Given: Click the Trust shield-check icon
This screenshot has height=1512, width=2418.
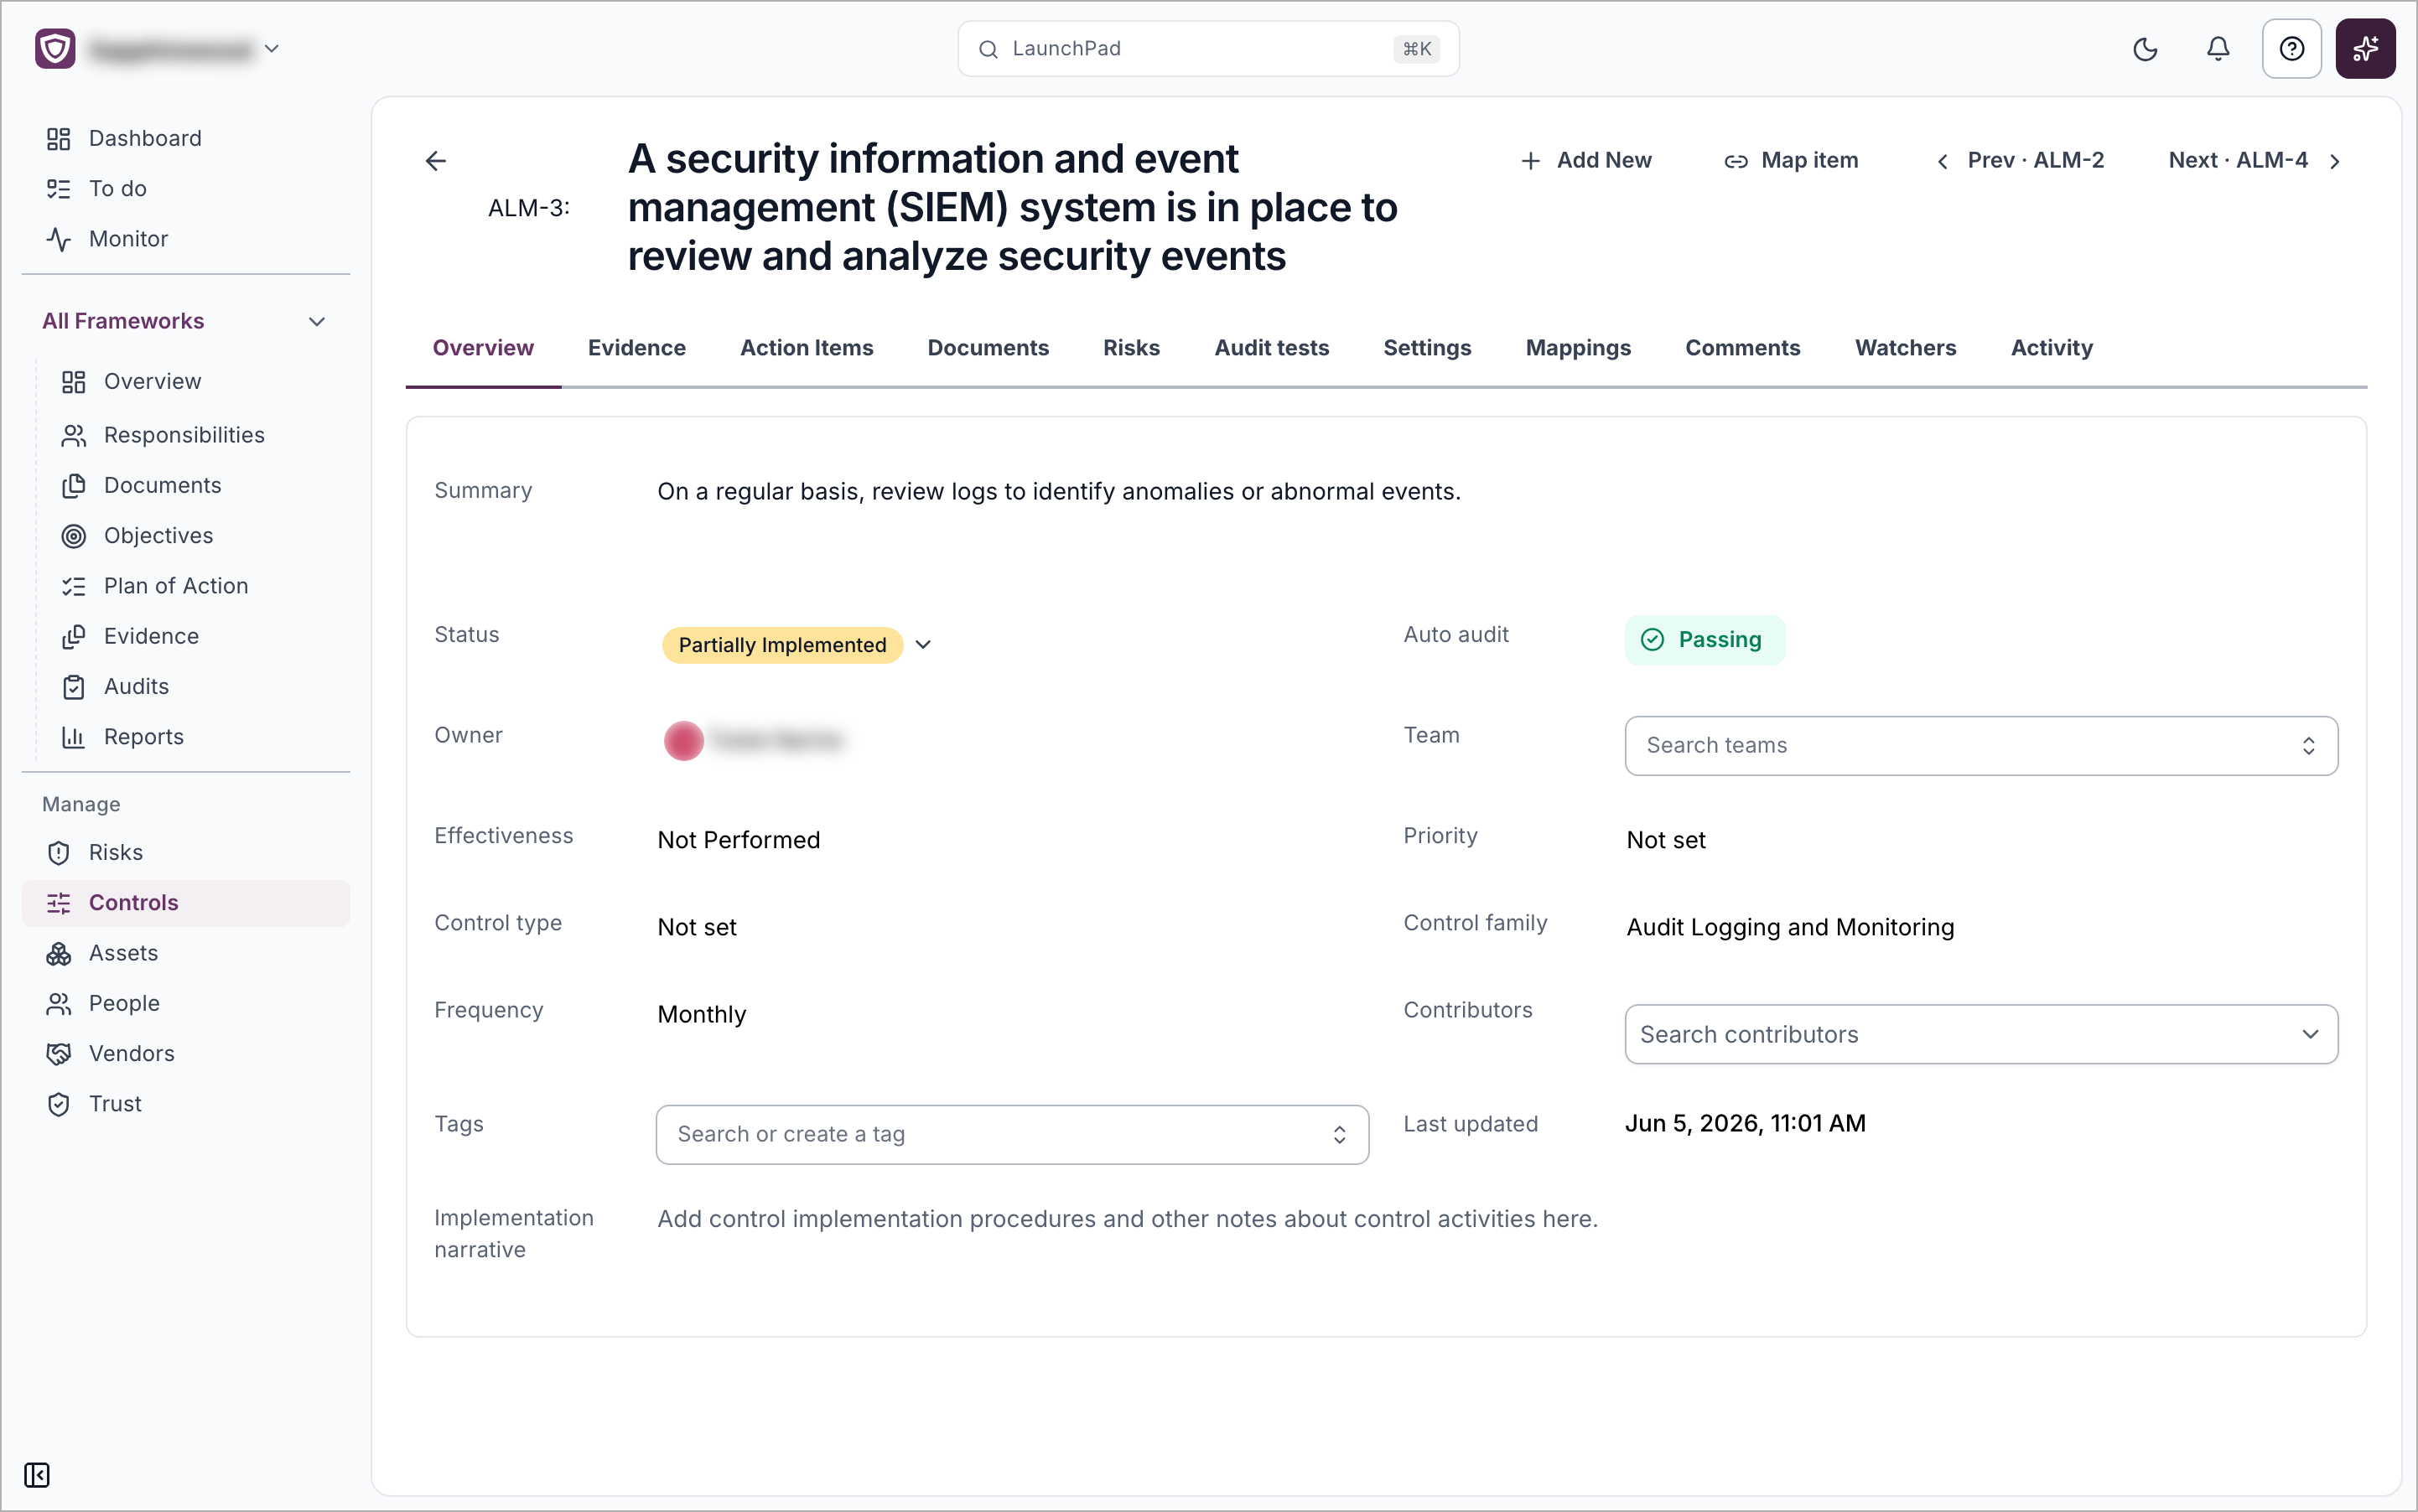Looking at the screenshot, I should click(59, 1104).
